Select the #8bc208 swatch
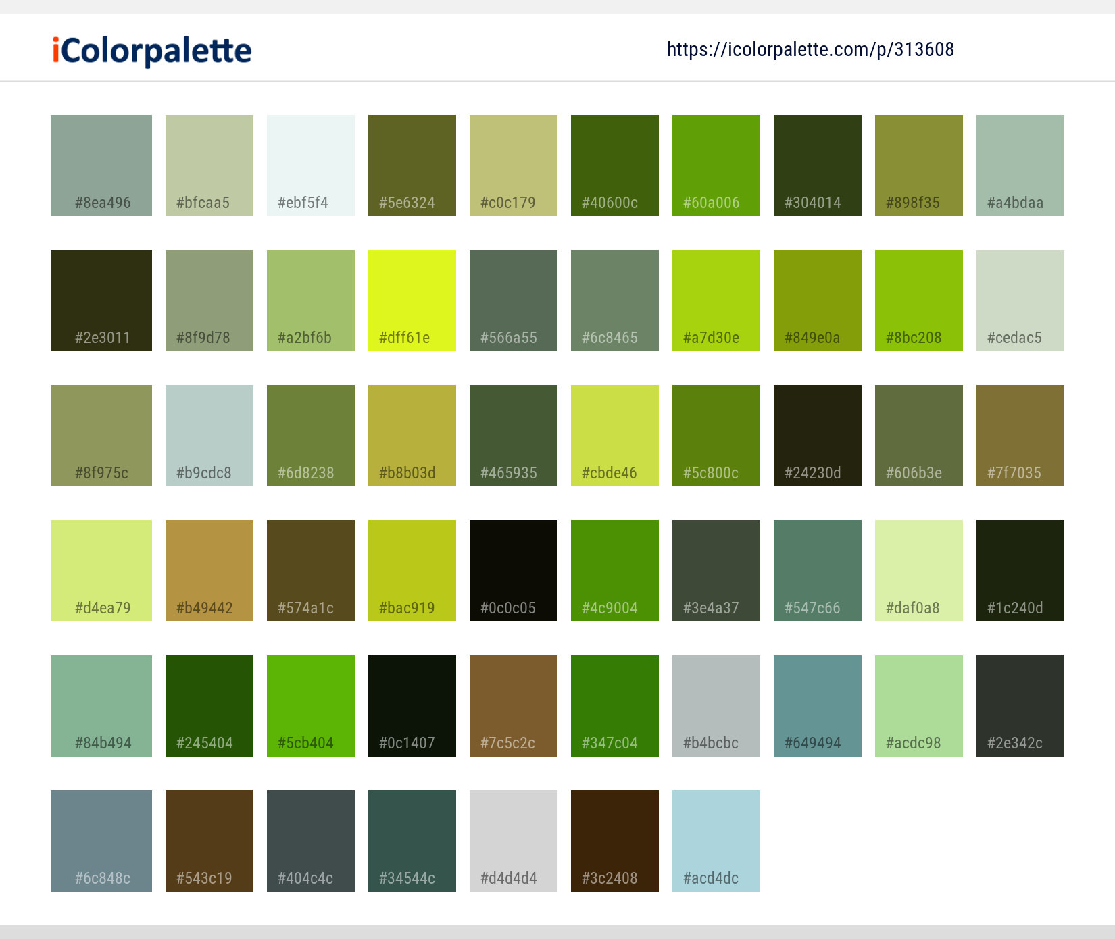This screenshot has width=1115, height=939. tap(919, 301)
